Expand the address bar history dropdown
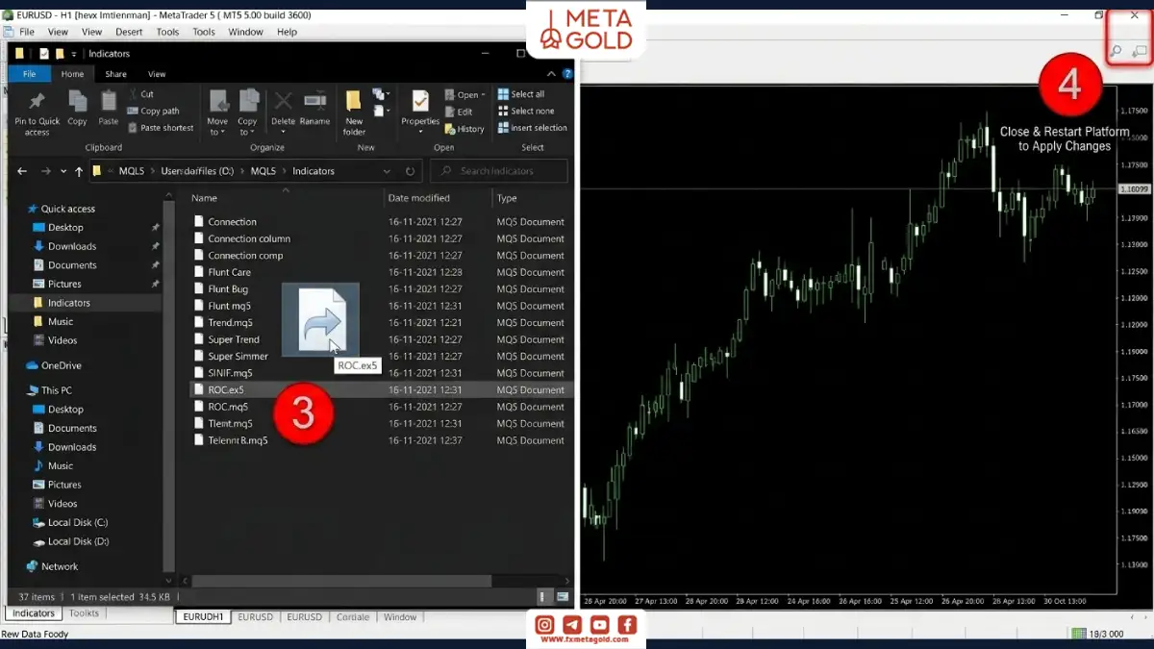1154x649 pixels. [387, 171]
